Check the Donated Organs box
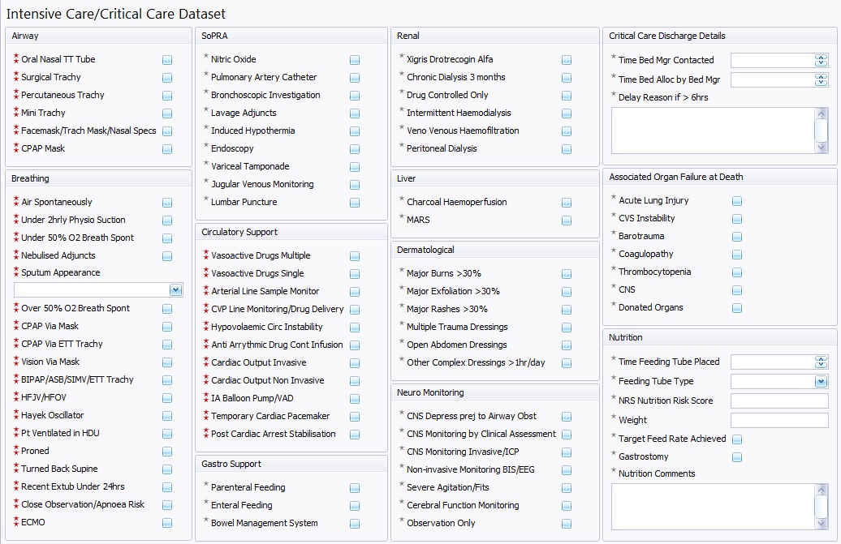Image resolution: width=841 pixels, height=544 pixels. pos(737,308)
